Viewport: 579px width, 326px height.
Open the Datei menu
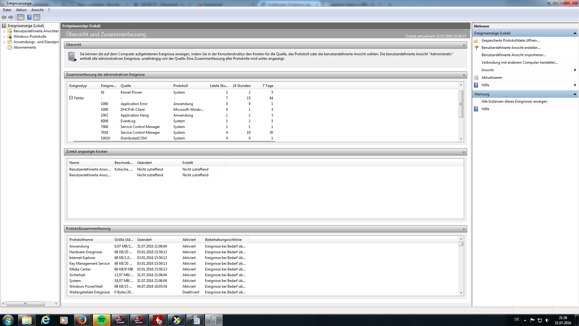point(7,10)
